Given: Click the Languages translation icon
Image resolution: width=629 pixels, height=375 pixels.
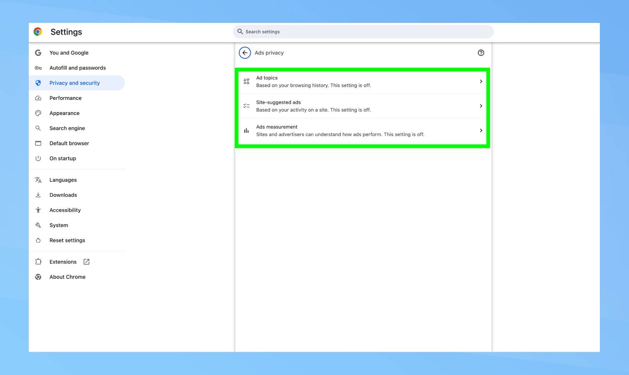Looking at the screenshot, I should pos(38,180).
